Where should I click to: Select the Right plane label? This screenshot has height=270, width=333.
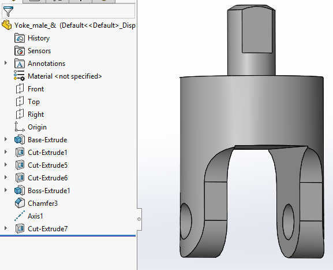click(x=36, y=114)
